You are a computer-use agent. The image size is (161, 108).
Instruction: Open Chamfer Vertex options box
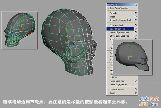pos(136,89)
